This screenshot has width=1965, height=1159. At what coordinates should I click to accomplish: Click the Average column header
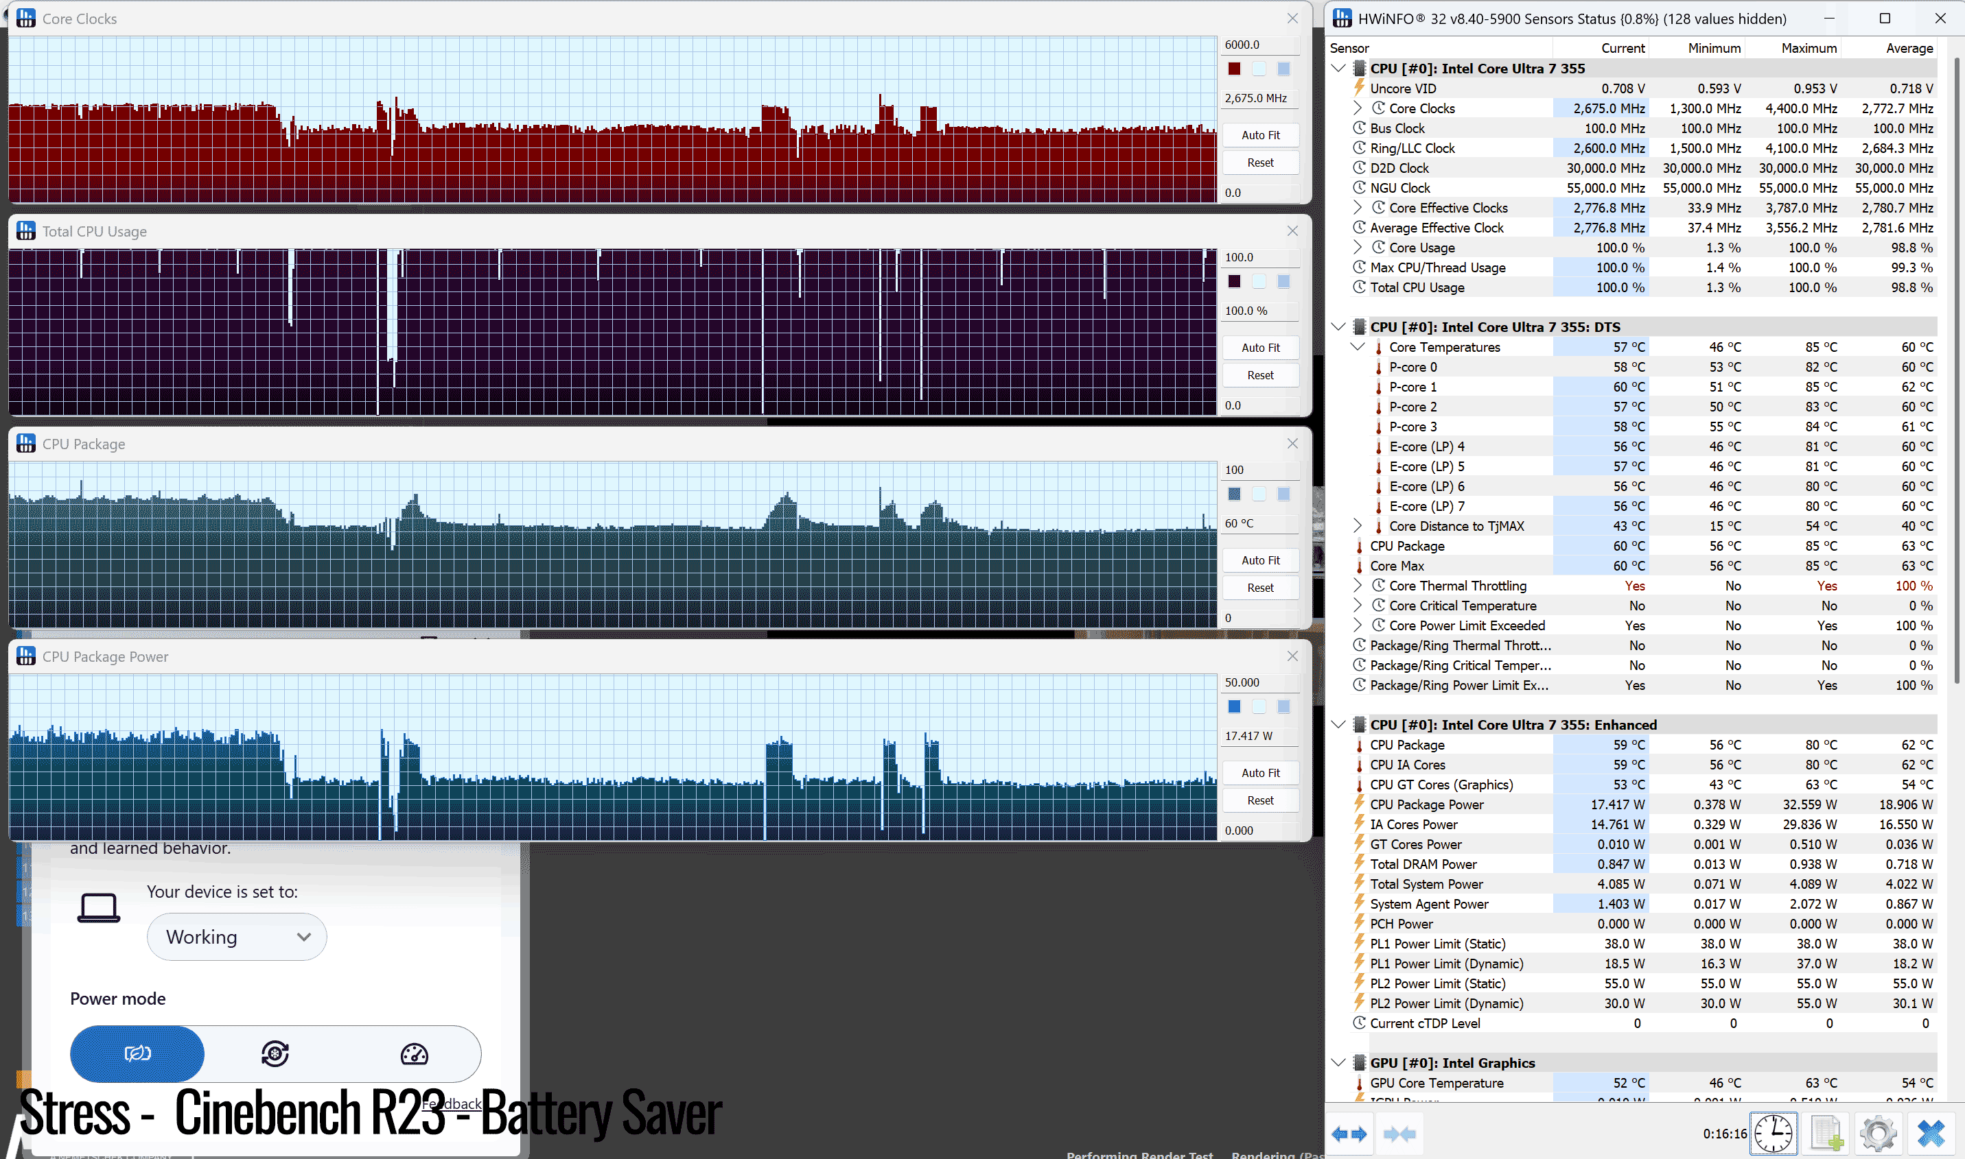tap(1888, 47)
